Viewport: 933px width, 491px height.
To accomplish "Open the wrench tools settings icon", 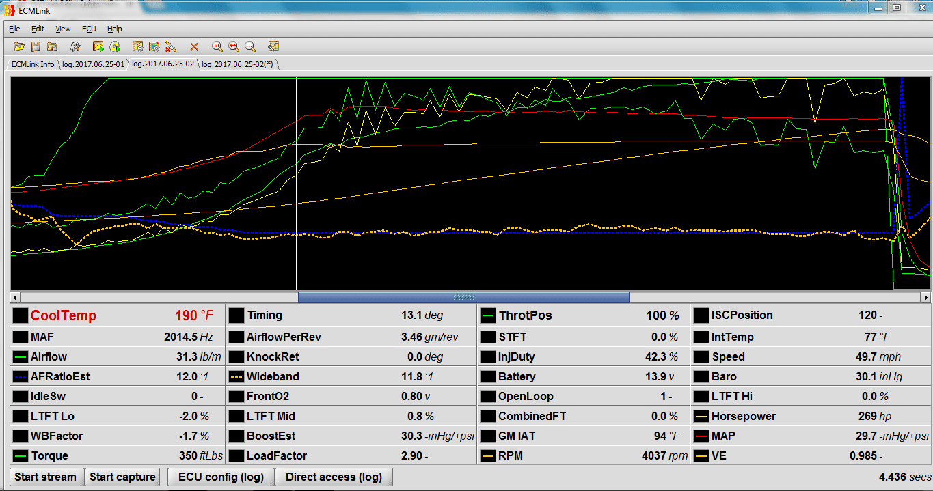I will pos(75,46).
